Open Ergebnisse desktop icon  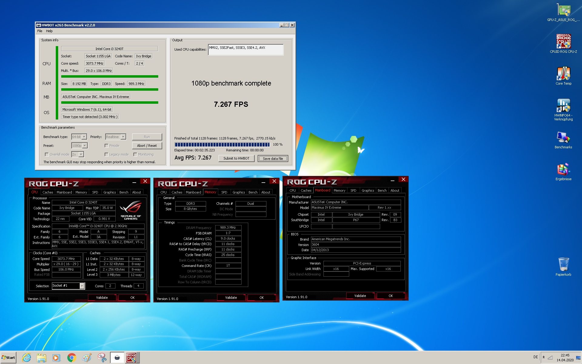pos(563,172)
